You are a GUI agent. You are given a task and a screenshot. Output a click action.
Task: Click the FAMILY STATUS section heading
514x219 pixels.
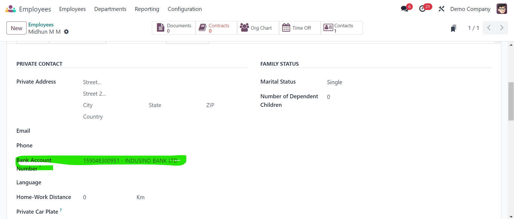click(x=280, y=64)
